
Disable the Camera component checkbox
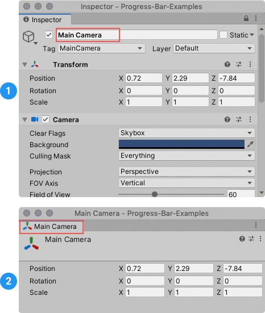[x=45, y=119]
